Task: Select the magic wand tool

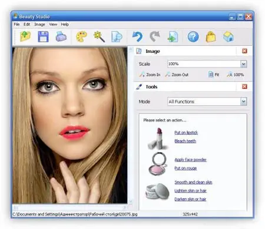Action: 99,36
